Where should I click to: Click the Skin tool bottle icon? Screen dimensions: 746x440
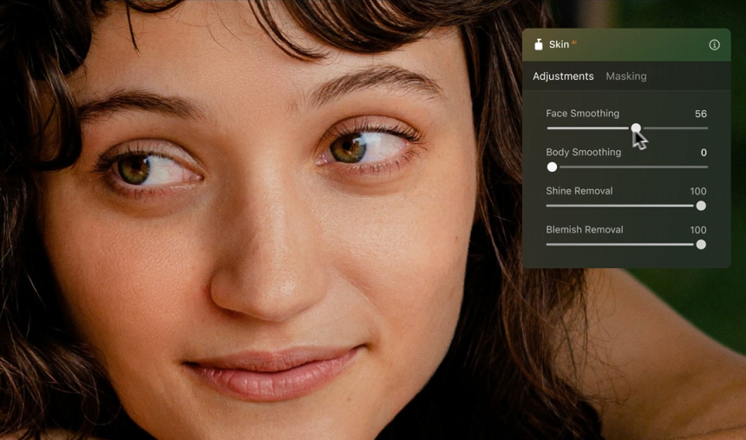coord(538,44)
